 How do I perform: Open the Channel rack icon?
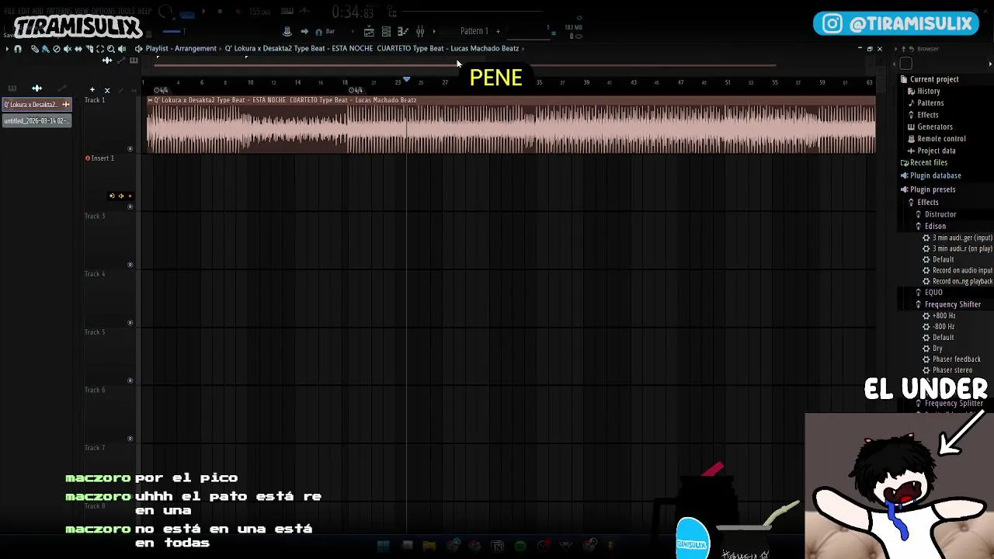tap(386, 32)
